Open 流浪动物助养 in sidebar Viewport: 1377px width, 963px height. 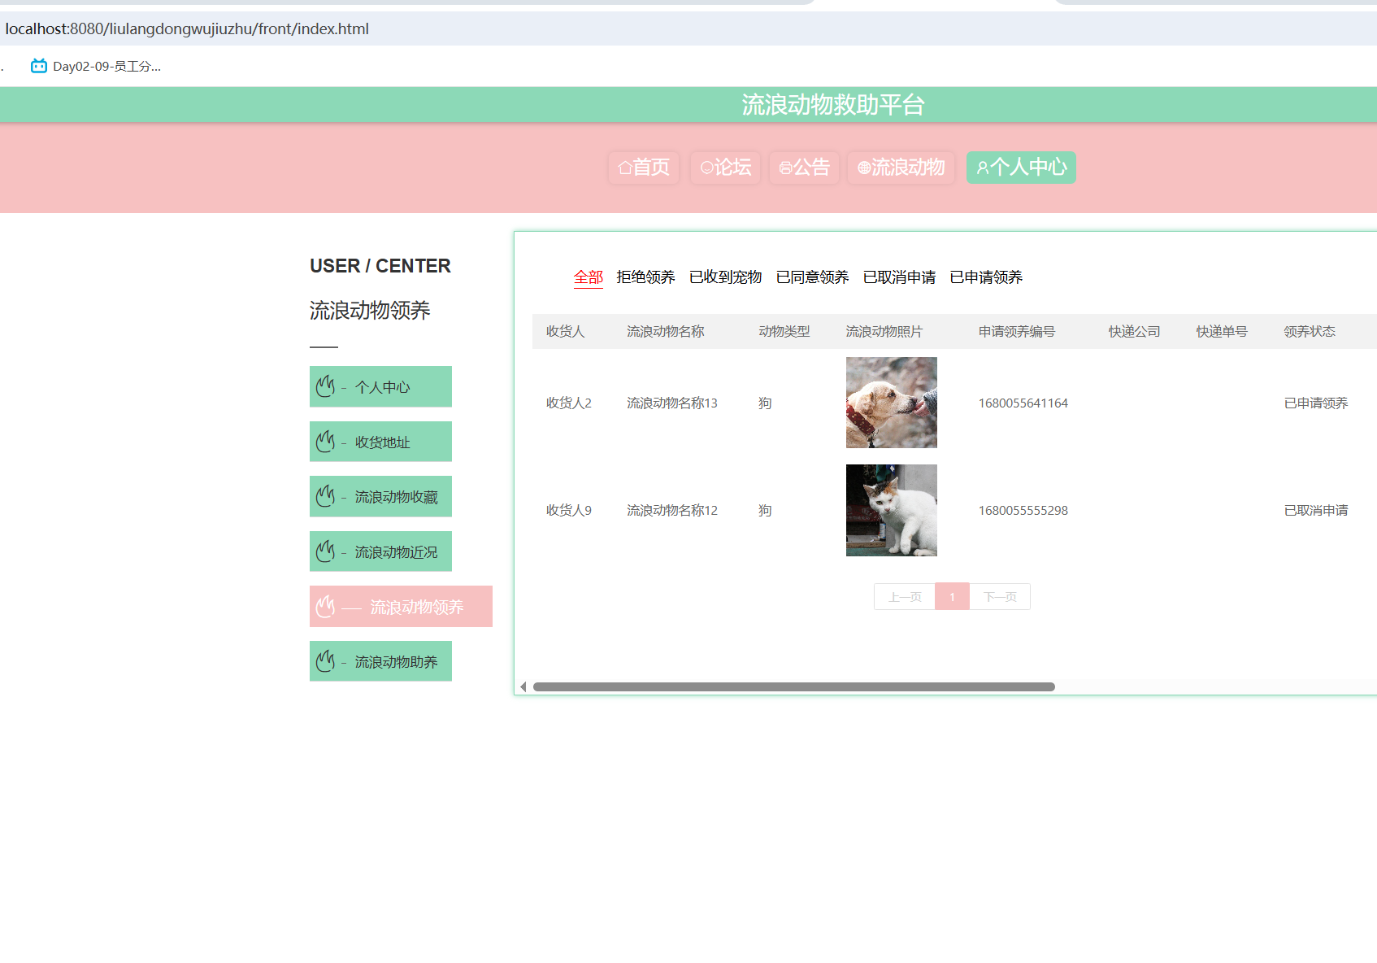coord(380,661)
